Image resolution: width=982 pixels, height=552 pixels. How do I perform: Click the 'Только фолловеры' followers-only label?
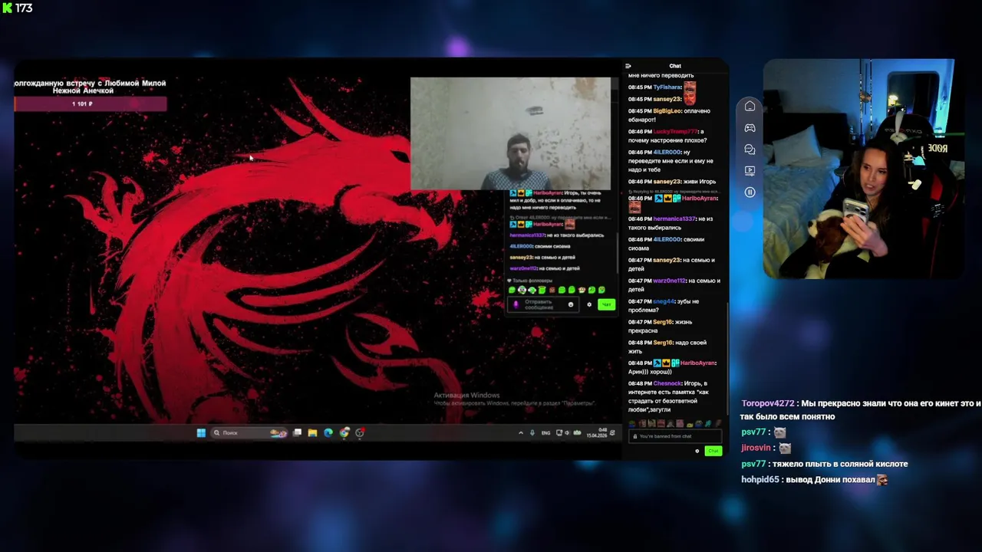point(532,281)
